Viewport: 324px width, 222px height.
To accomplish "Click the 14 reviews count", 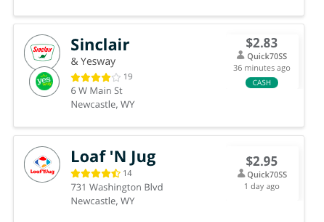I will 127,173.
